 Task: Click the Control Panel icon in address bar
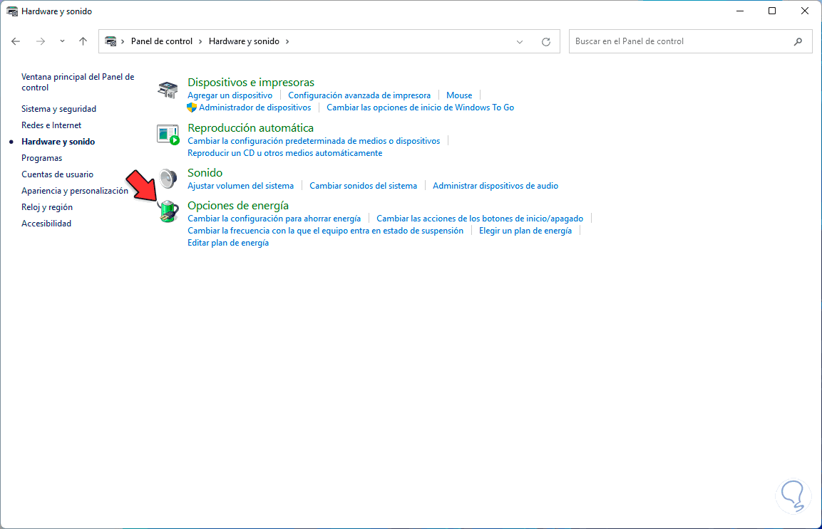pyautogui.click(x=111, y=41)
